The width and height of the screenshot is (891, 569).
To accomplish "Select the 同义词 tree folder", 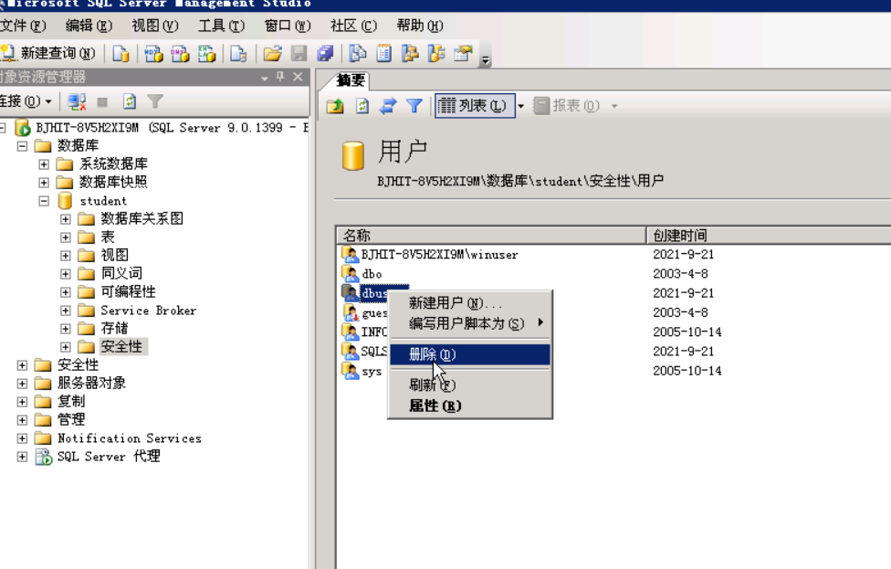I will (x=121, y=273).
